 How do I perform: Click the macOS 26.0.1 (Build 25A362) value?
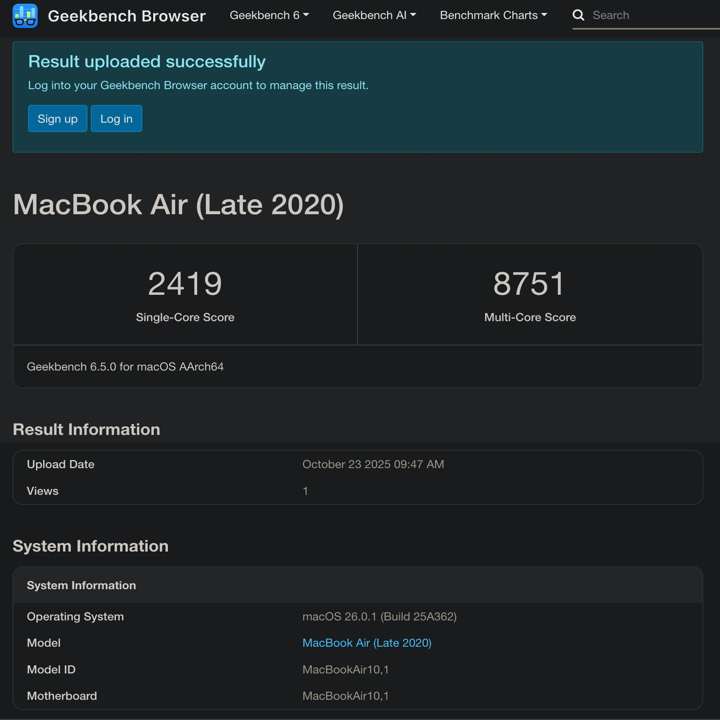coord(379,617)
